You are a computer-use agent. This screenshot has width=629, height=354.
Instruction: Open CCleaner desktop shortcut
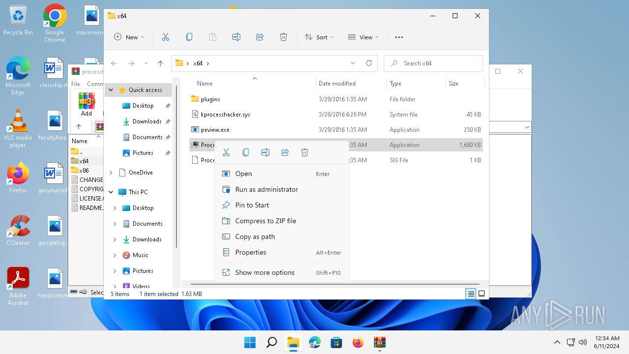click(x=18, y=230)
